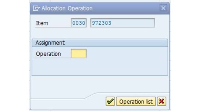Click the Assignment group header
The width and height of the screenshot is (200, 112).
(100, 43)
